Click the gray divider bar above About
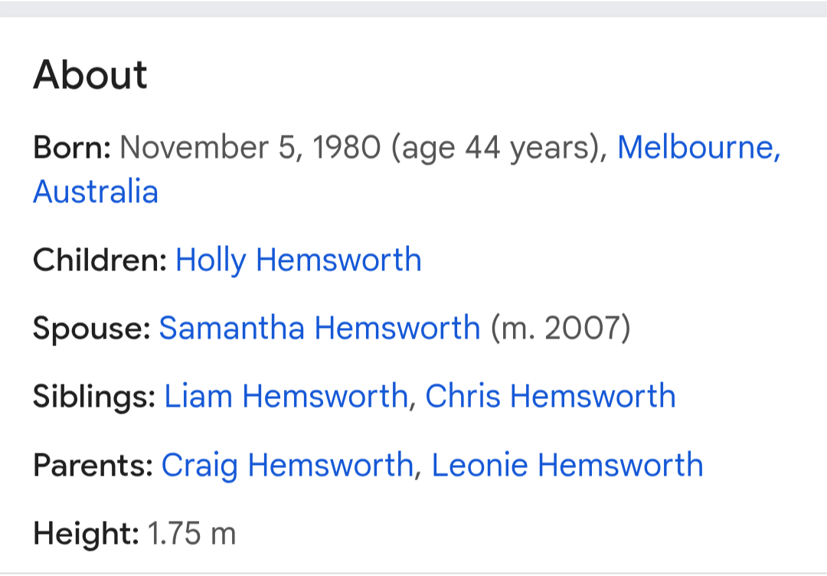Viewport: 827px width, 576px height. pyautogui.click(x=413, y=8)
